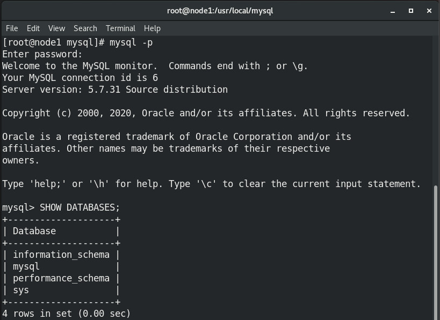440x320 pixels.
Task: Click '4 rows in set (0.00 sec)' text
Action: 67,314
